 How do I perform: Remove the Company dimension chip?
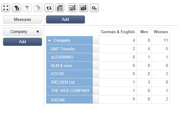click(38, 31)
